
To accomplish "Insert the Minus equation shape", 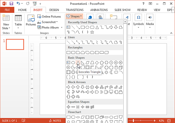I will (x=73, y=107).
